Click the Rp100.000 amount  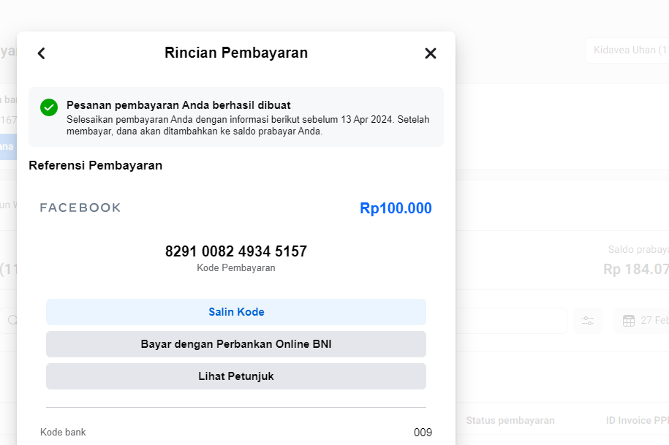coord(396,208)
